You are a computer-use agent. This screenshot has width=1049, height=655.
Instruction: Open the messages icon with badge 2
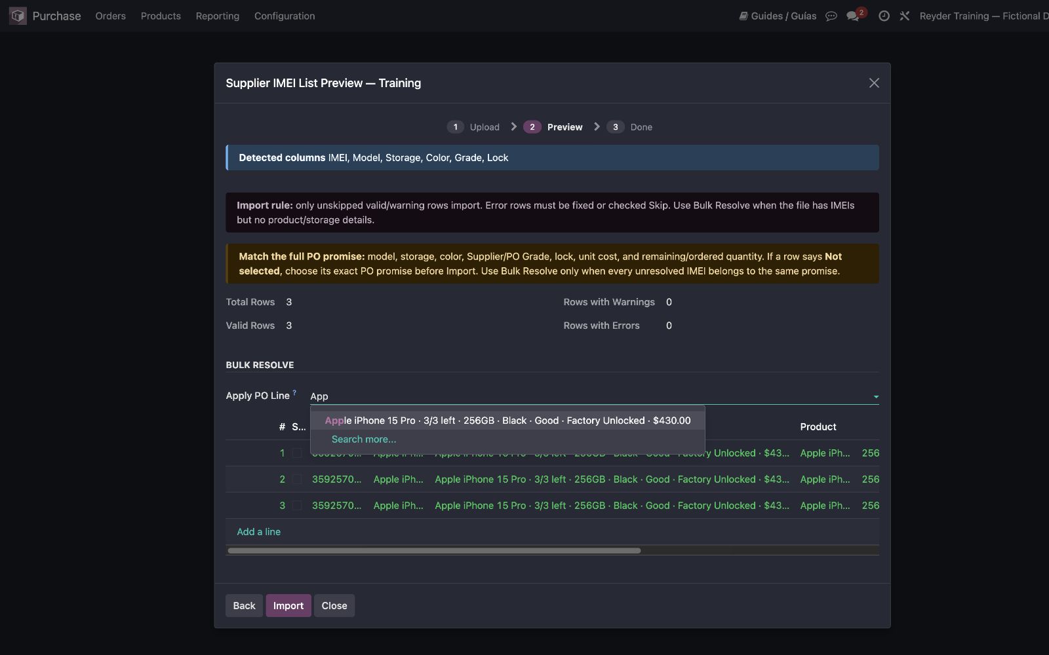pos(854,15)
